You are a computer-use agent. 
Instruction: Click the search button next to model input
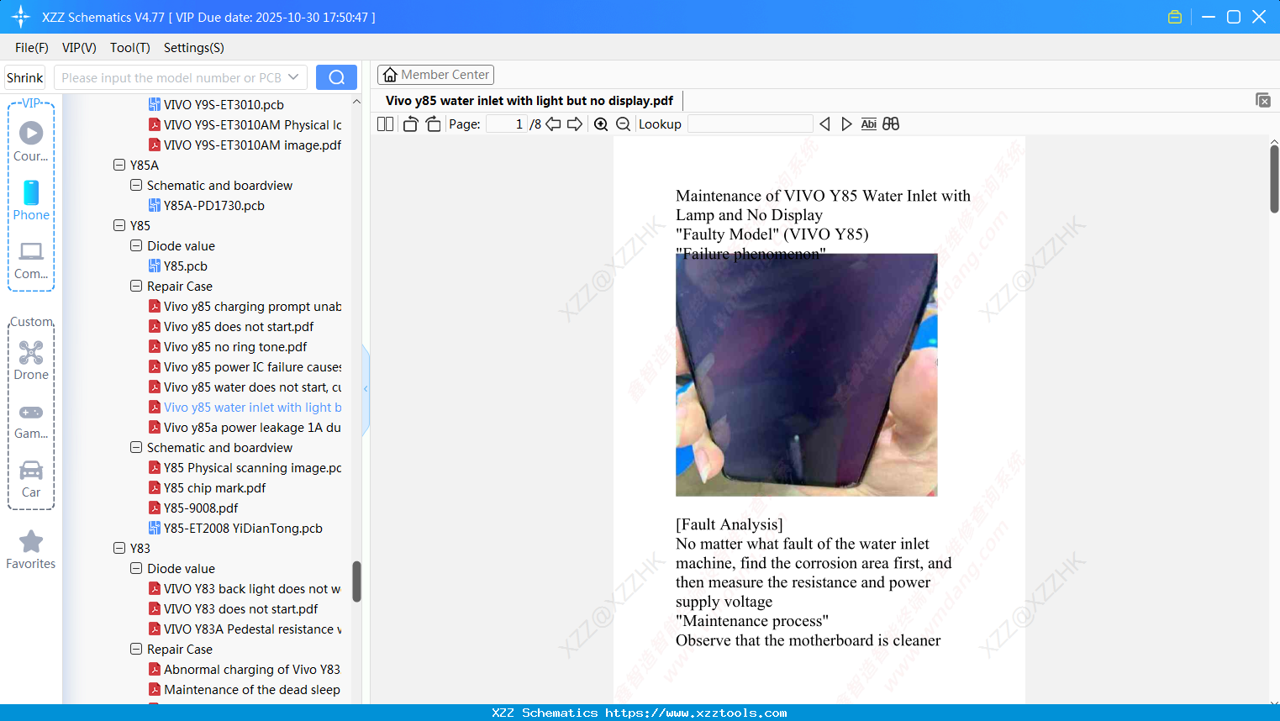click(x=336, y=77)
